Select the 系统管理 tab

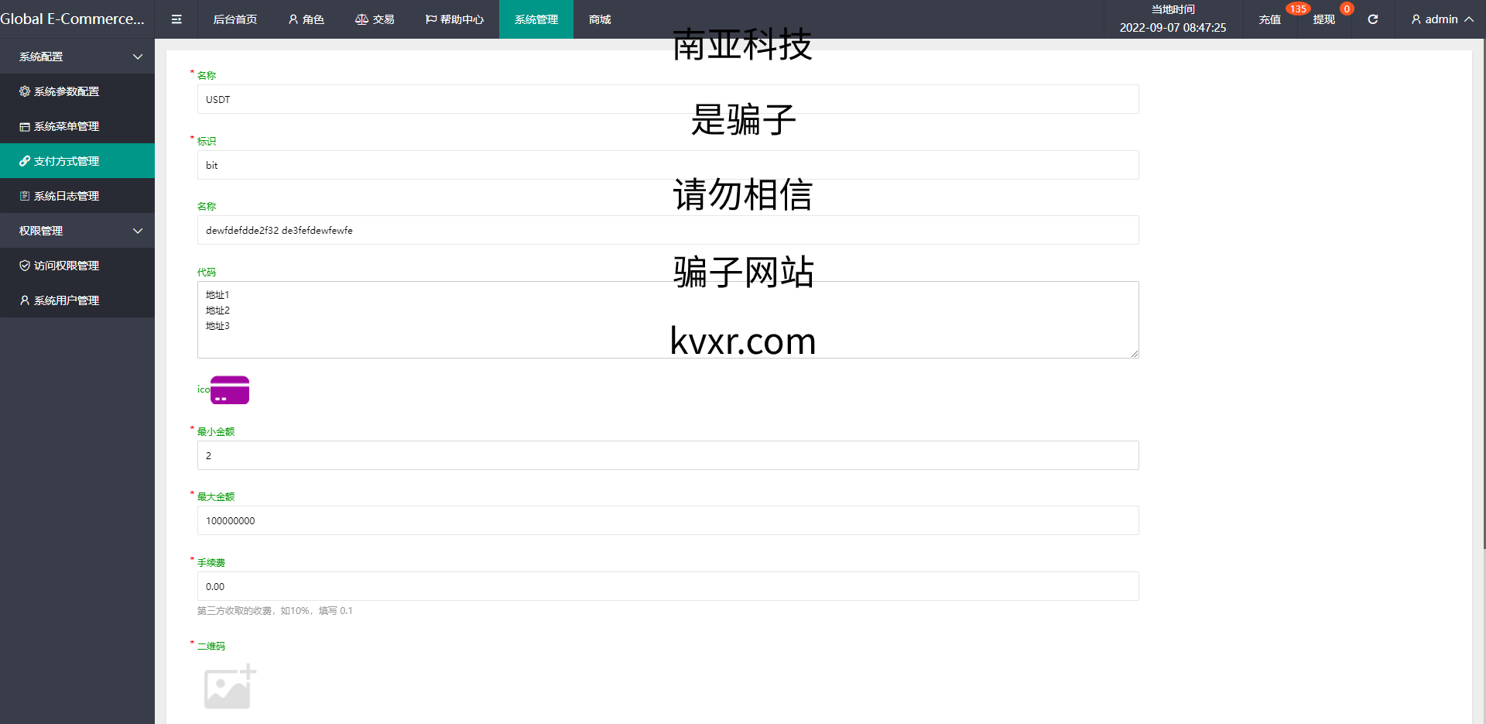536,19
